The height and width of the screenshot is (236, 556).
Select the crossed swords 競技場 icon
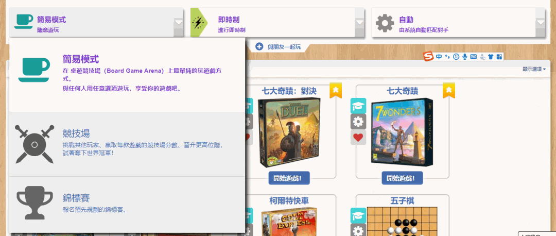pos(34,144)
